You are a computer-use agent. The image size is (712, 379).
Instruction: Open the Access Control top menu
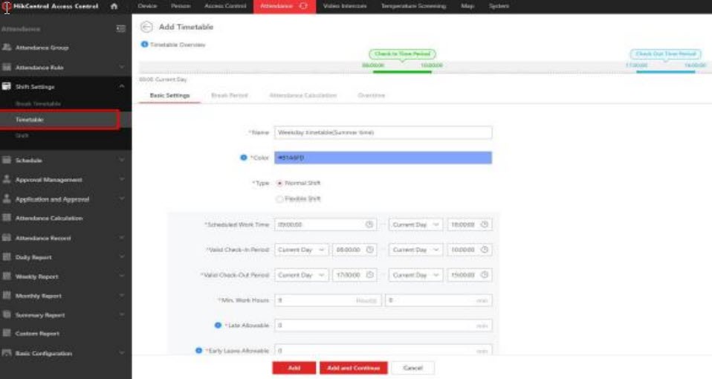click(224, 6)
